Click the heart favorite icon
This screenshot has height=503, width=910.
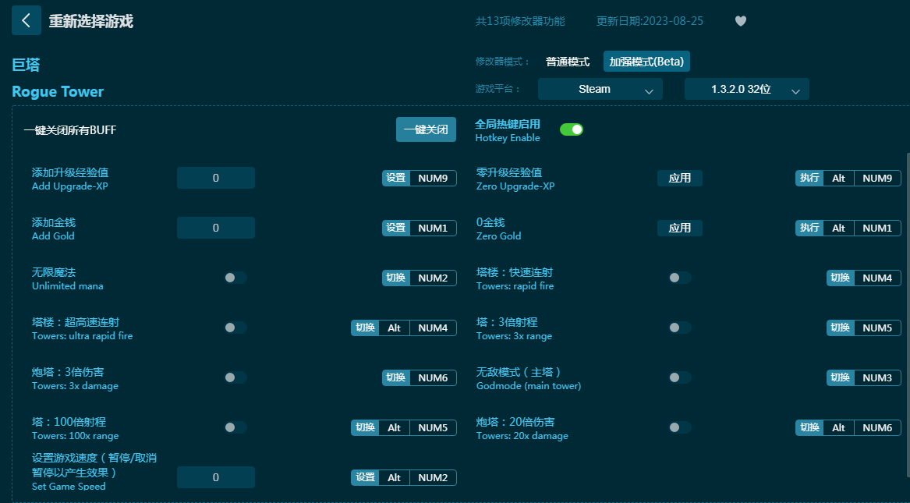[x=741, y=21]
